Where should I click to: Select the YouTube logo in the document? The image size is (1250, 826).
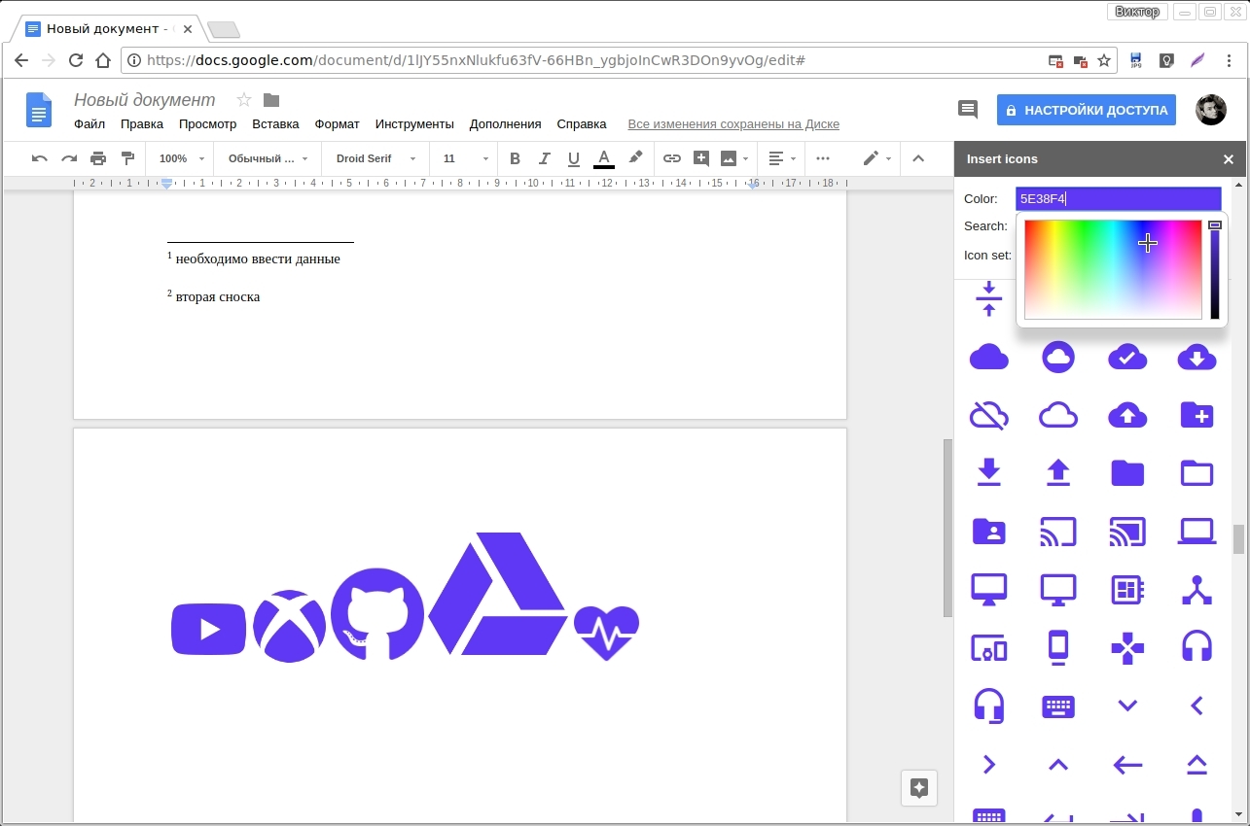[x=209, y=629]
